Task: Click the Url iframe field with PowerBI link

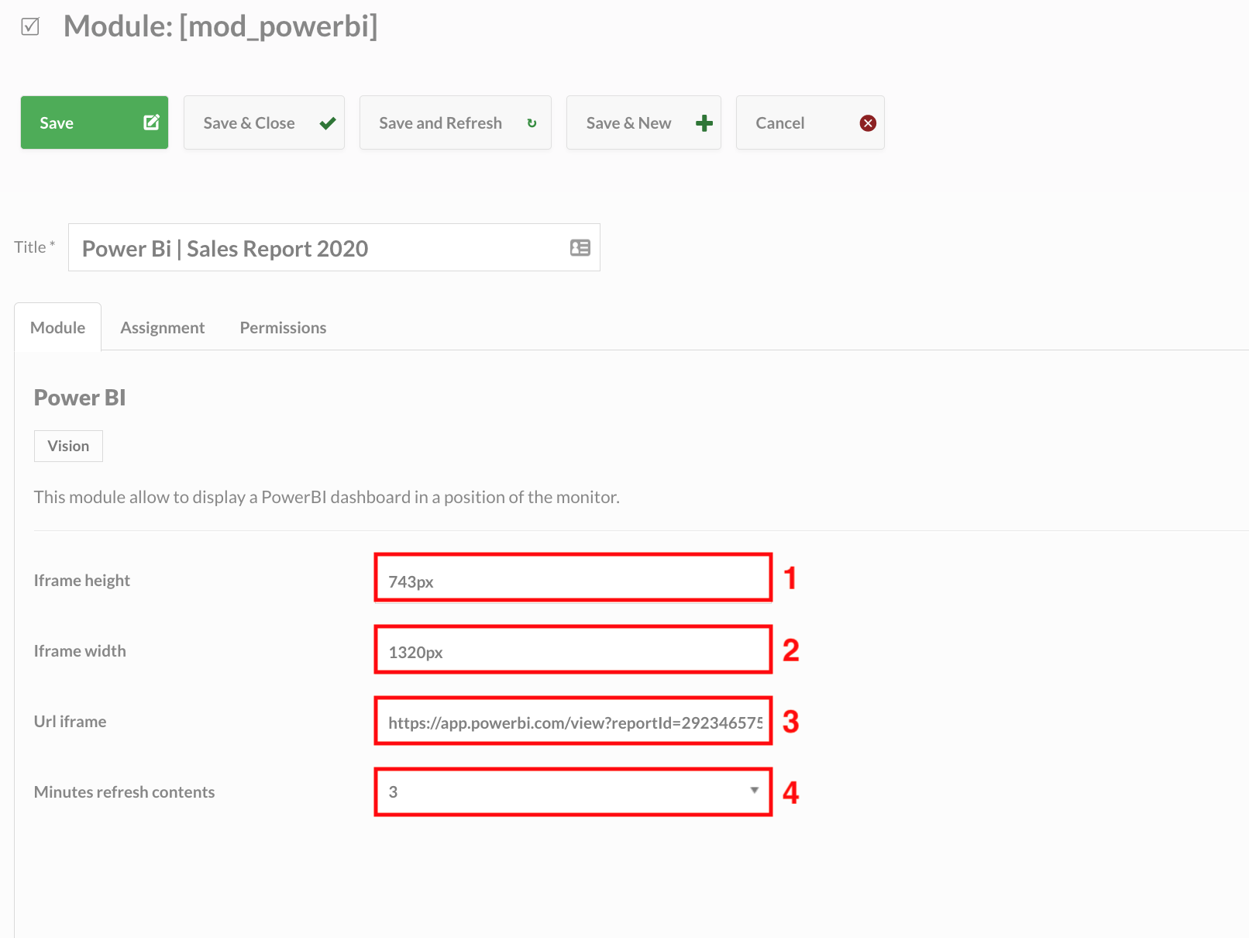Action: (x=572, y=721)
